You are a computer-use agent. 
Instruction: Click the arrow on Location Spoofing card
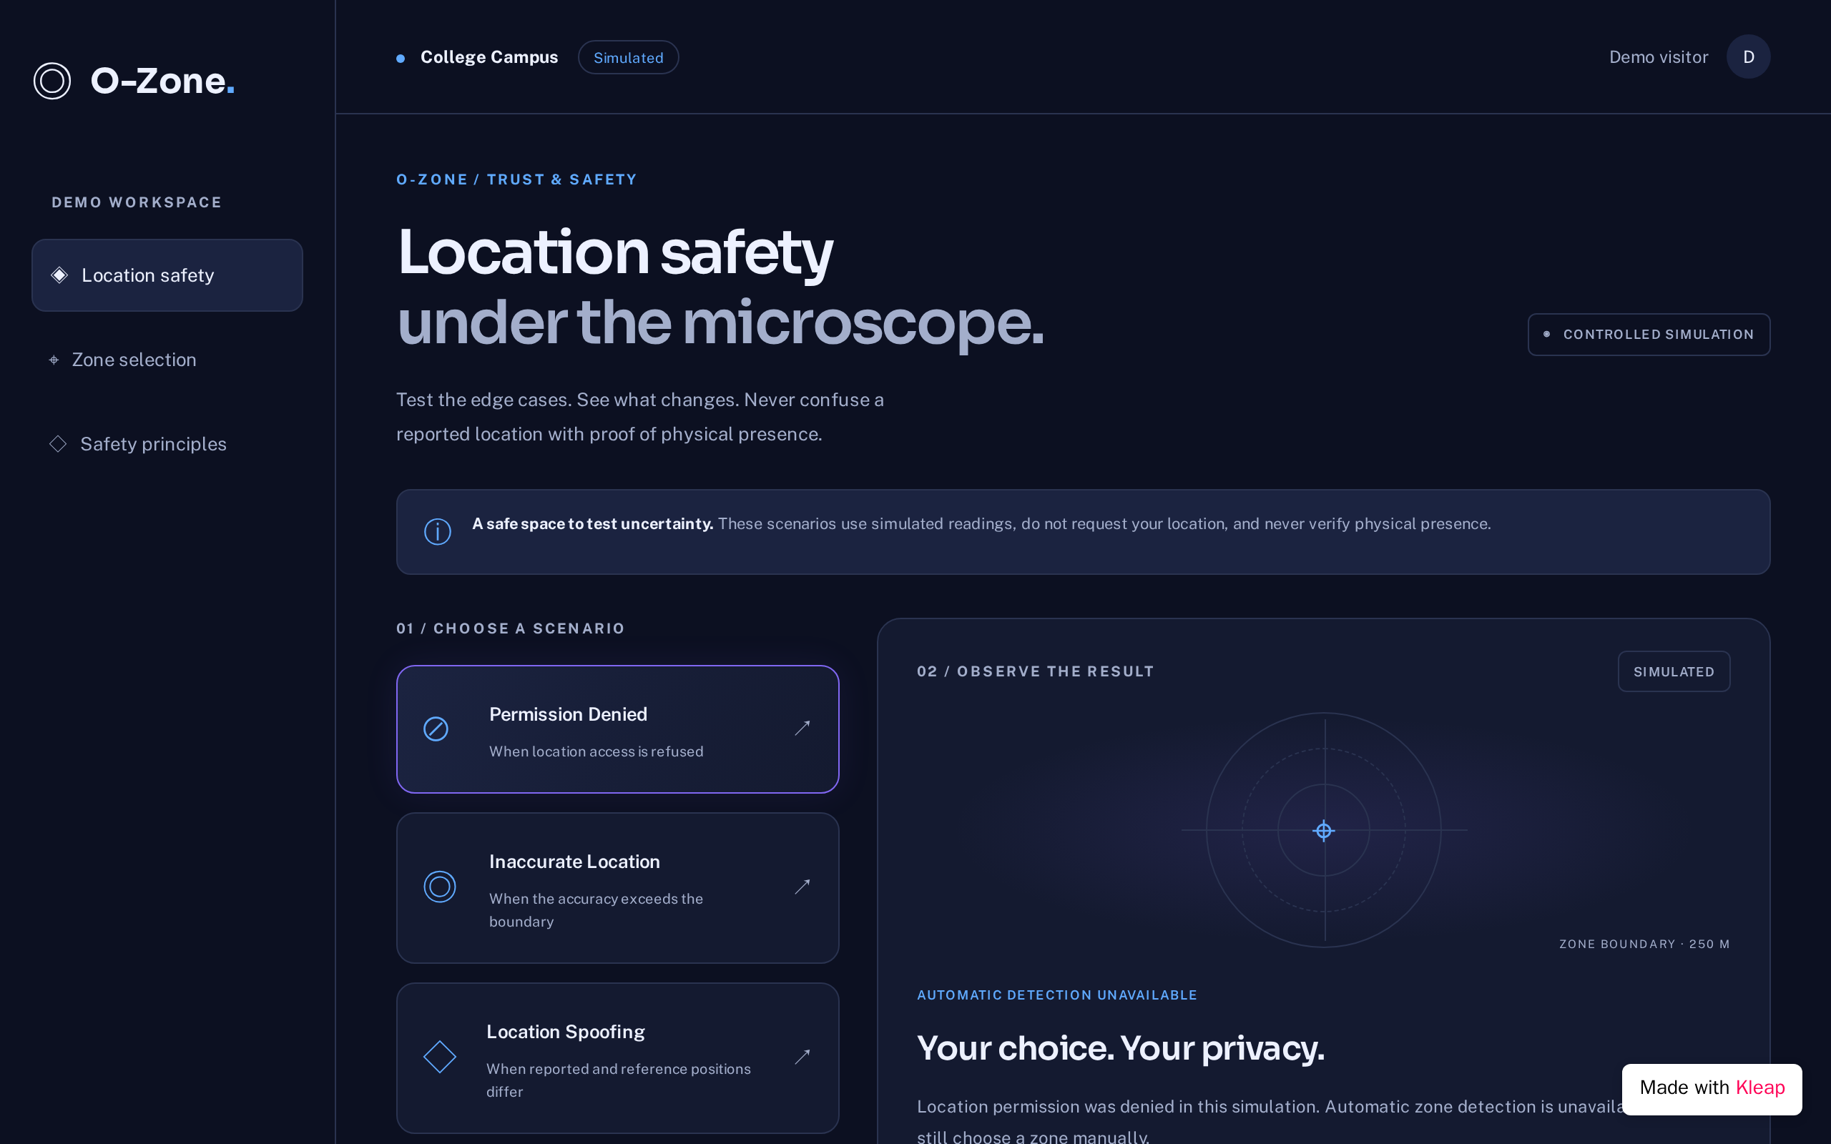(x=802, y=1057)
